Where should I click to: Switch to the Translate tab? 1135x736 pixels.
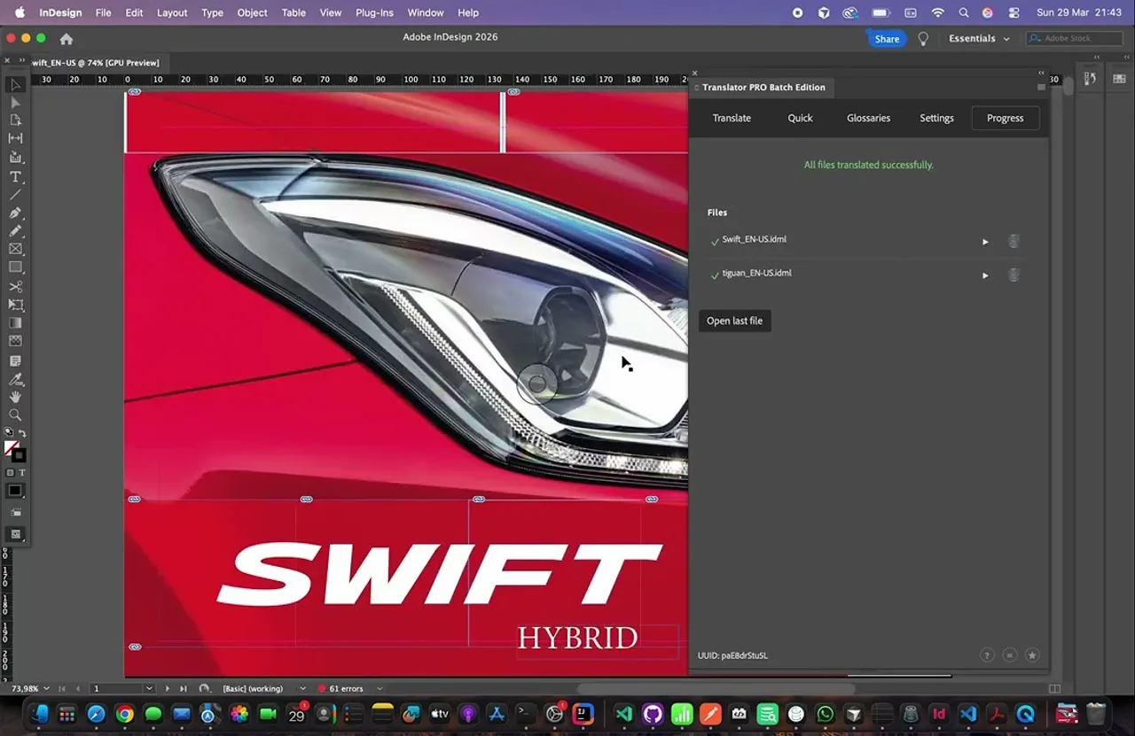[732, 118]
